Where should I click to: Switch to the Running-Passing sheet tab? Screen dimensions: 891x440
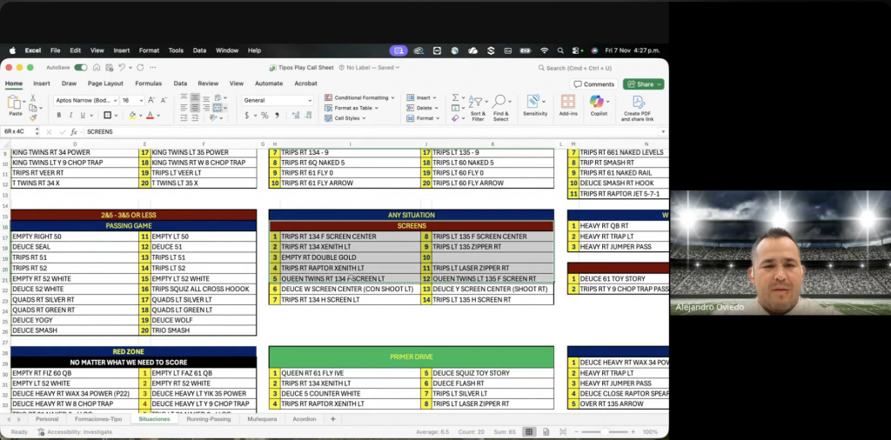tap(211, 418)
